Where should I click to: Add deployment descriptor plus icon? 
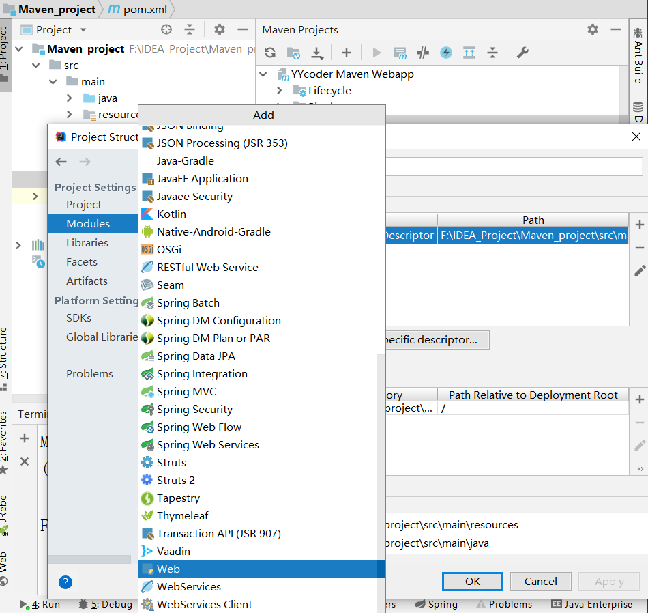pos(640,225)
